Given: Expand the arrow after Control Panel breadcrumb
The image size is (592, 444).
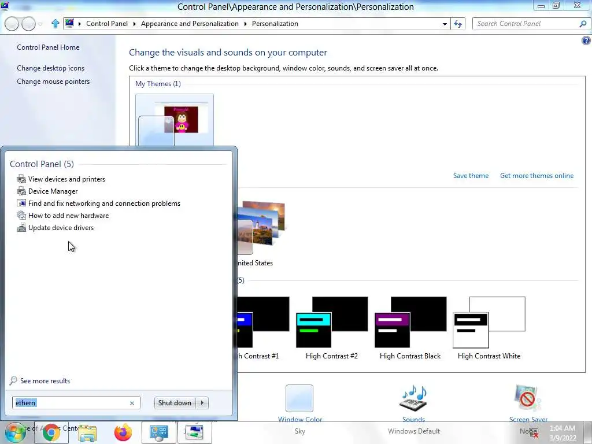Looking at the screenshot, I should (134, 24).
